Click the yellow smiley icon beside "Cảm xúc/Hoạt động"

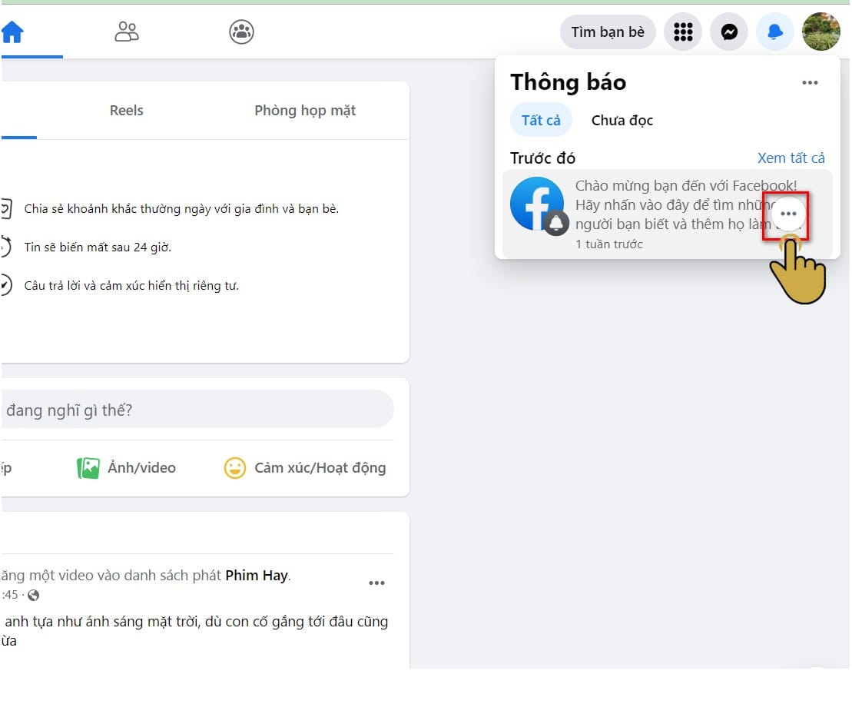235,467
